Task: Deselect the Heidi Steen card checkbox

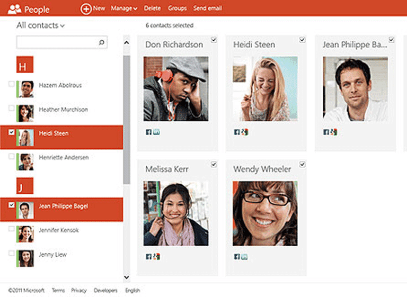Action: [302, 40]
